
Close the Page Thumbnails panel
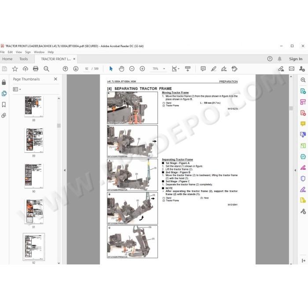(55, 79)
